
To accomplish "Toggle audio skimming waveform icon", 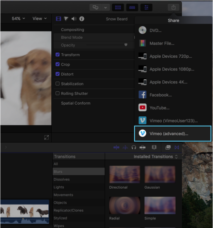I will tap(125, 147).
